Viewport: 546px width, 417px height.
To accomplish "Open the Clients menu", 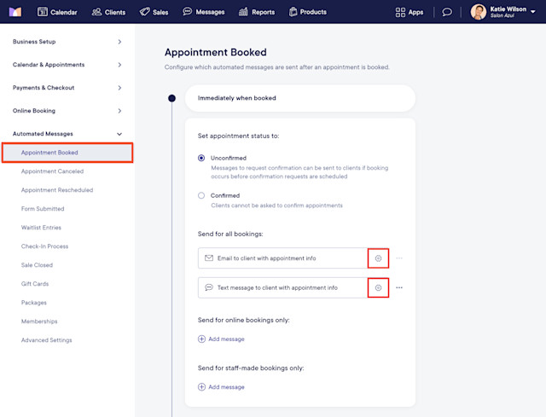I will pos(108,12).
